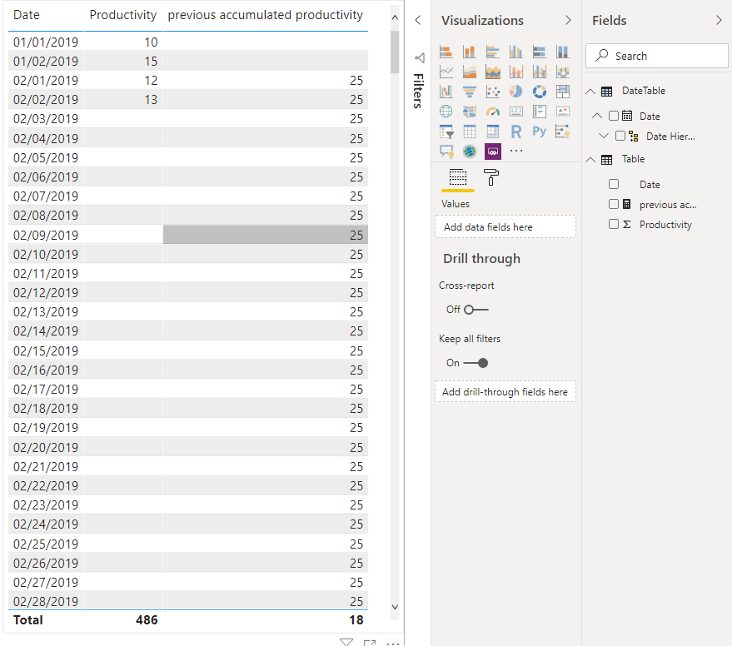Select the KPI visual
The image size is (732, 646).
(x=563, y=112)
